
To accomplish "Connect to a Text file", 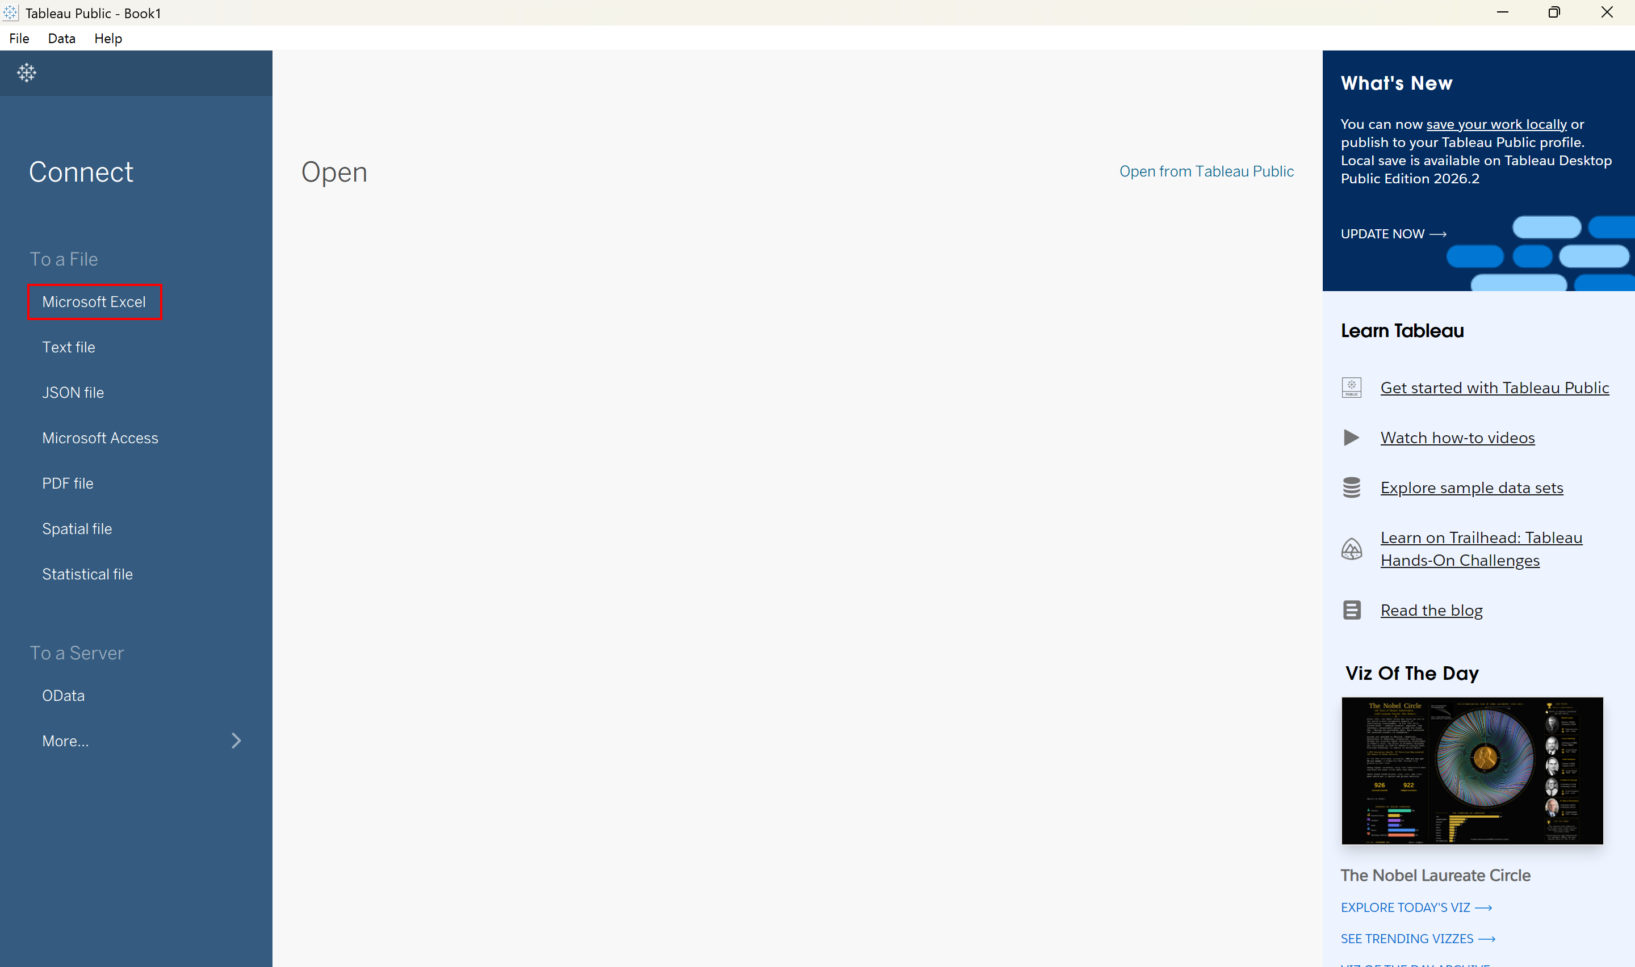I will pyautogui.click(x=69, y=347).
